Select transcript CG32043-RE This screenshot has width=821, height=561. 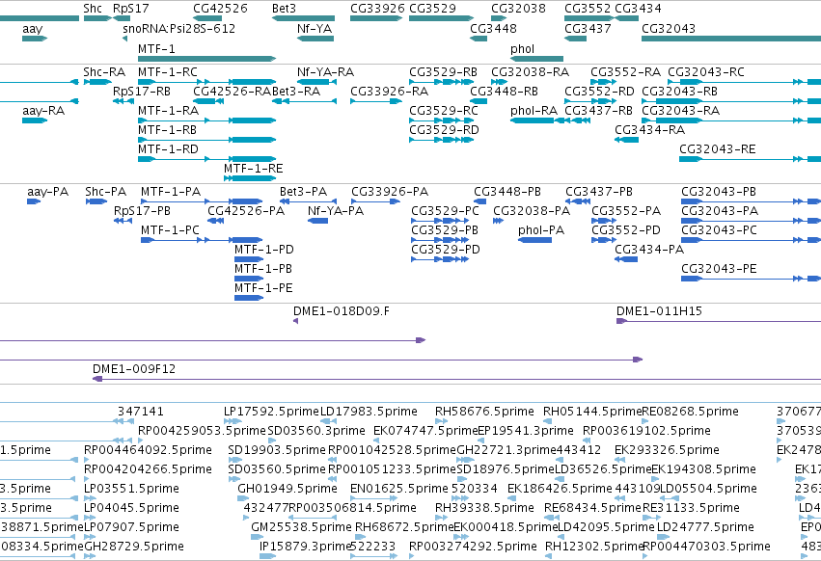click(750, 159)
